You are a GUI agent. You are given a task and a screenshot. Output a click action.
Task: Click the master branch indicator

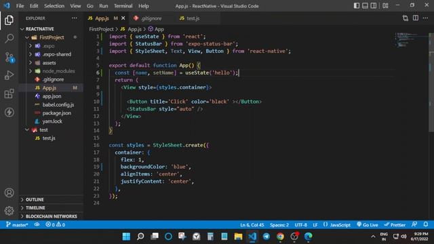coord(17,225)
